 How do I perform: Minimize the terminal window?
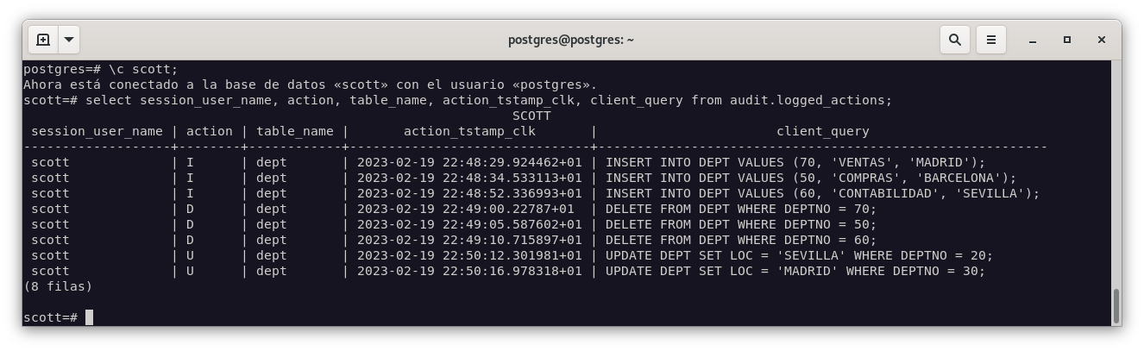coord(1033,40)
